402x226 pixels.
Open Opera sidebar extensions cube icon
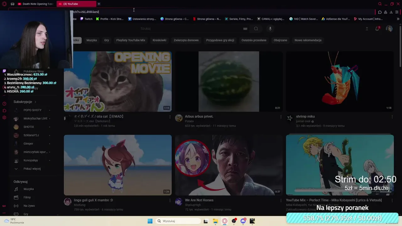4,110
